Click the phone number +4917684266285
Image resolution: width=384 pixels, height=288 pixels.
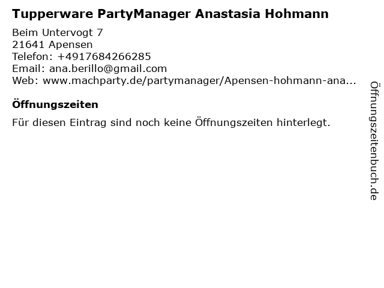tap(104, 56)
